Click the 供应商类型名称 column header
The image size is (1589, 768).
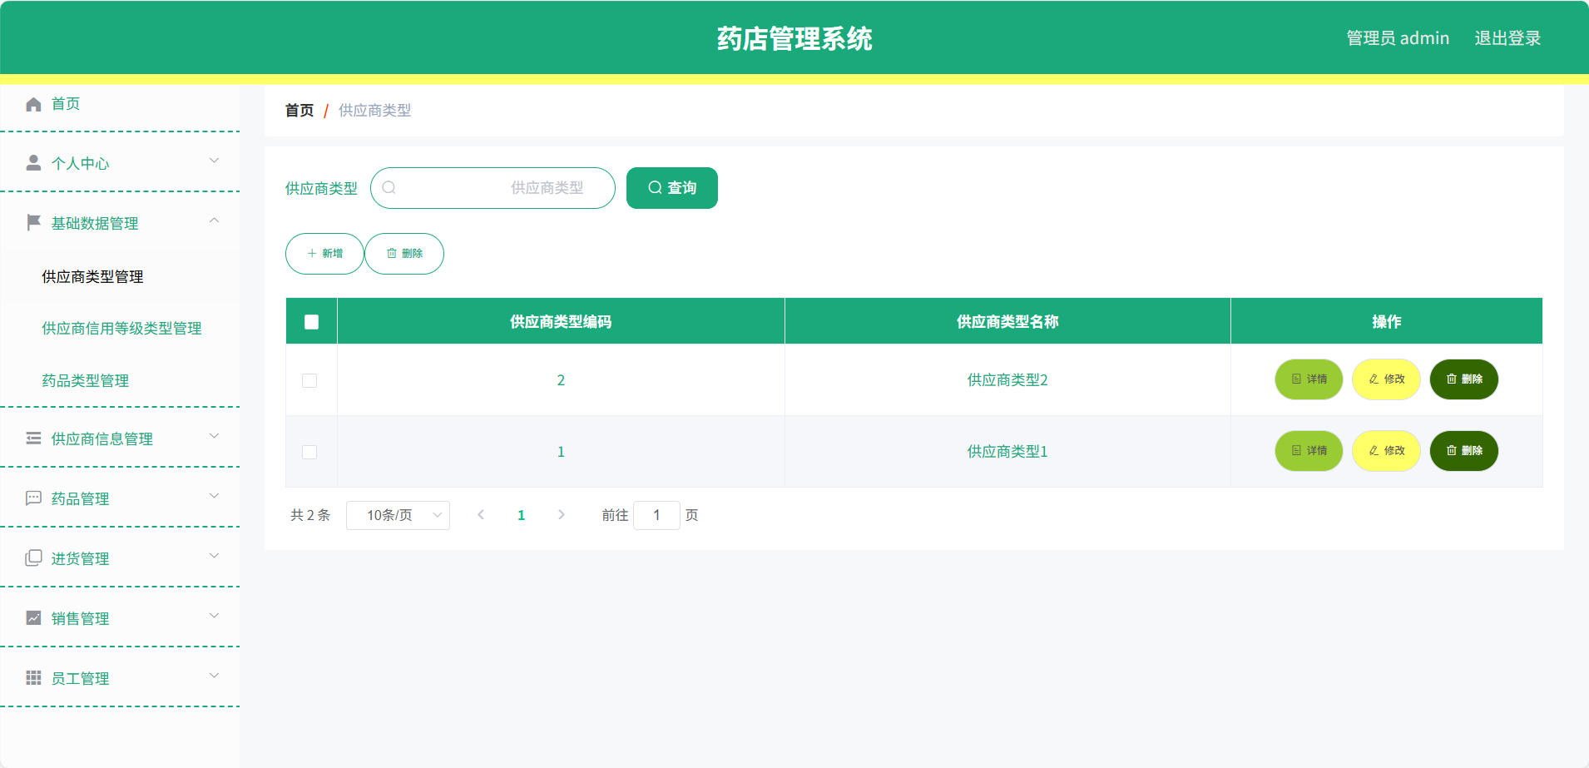tap(1007, 322)
